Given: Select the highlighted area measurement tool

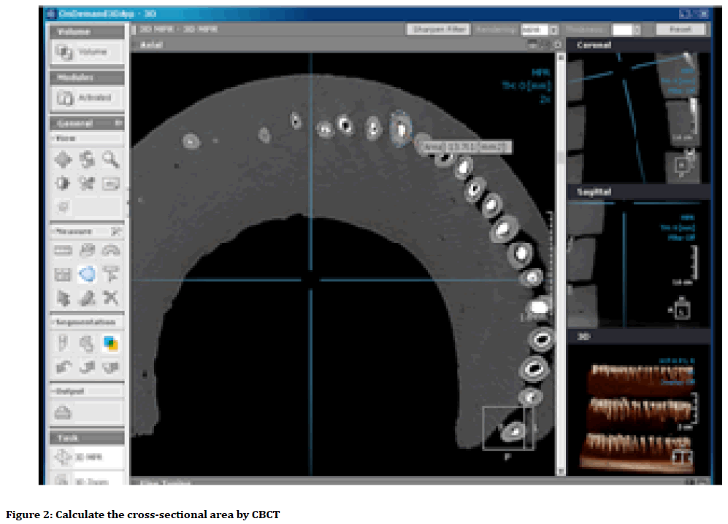Looking at the screenshot, I should pos(87,274).
